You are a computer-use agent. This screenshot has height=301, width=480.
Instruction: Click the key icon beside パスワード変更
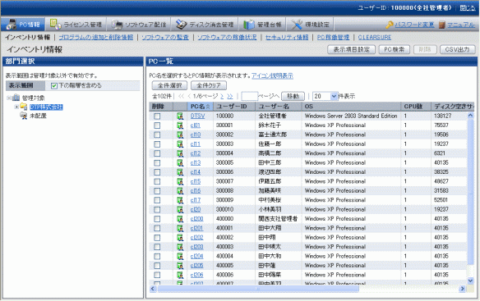coord(390,25)
